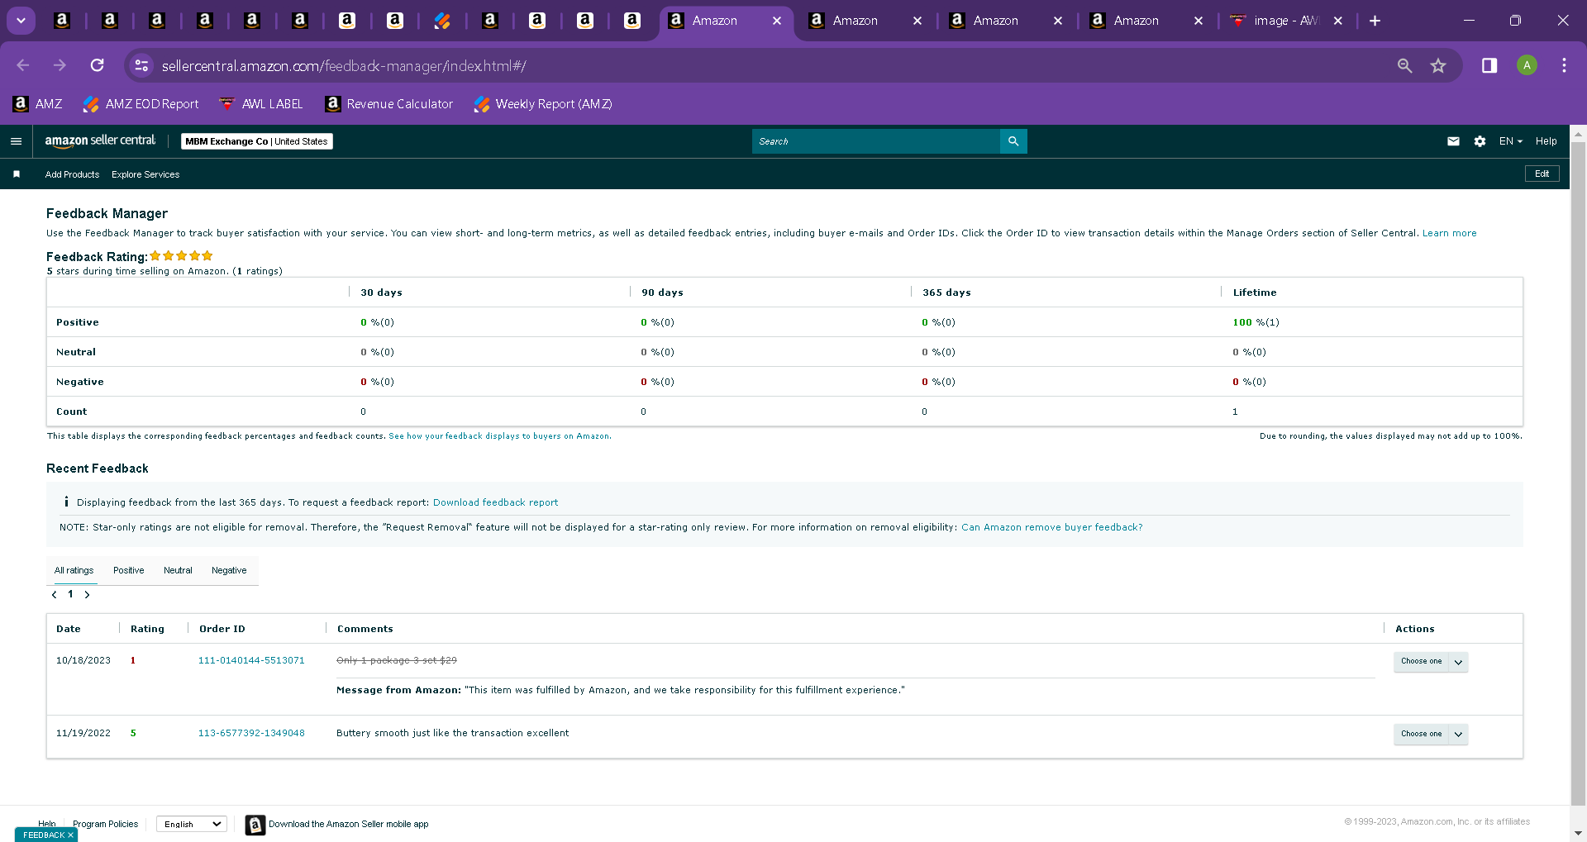Click the FEEDBACK badge label

point(44,835)
